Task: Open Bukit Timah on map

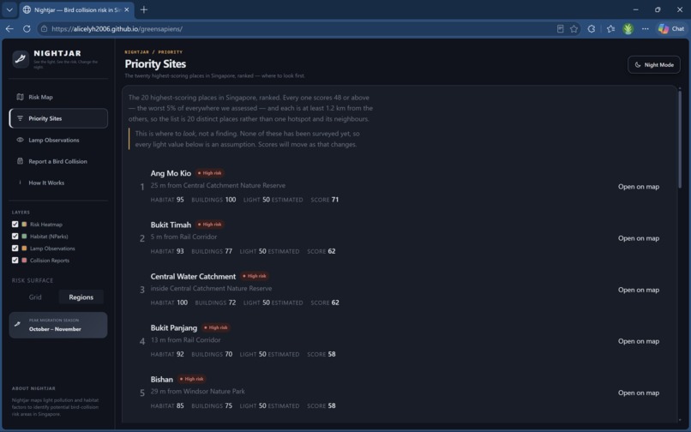Action: [639, 238]
